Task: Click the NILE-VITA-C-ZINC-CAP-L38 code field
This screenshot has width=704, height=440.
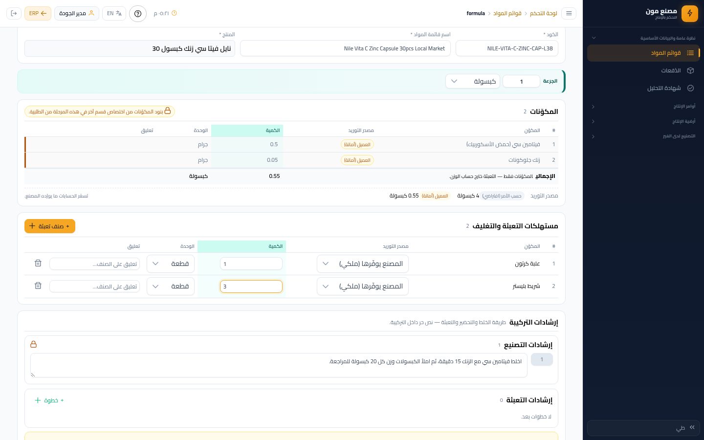Action: click(x=507, y=48)
